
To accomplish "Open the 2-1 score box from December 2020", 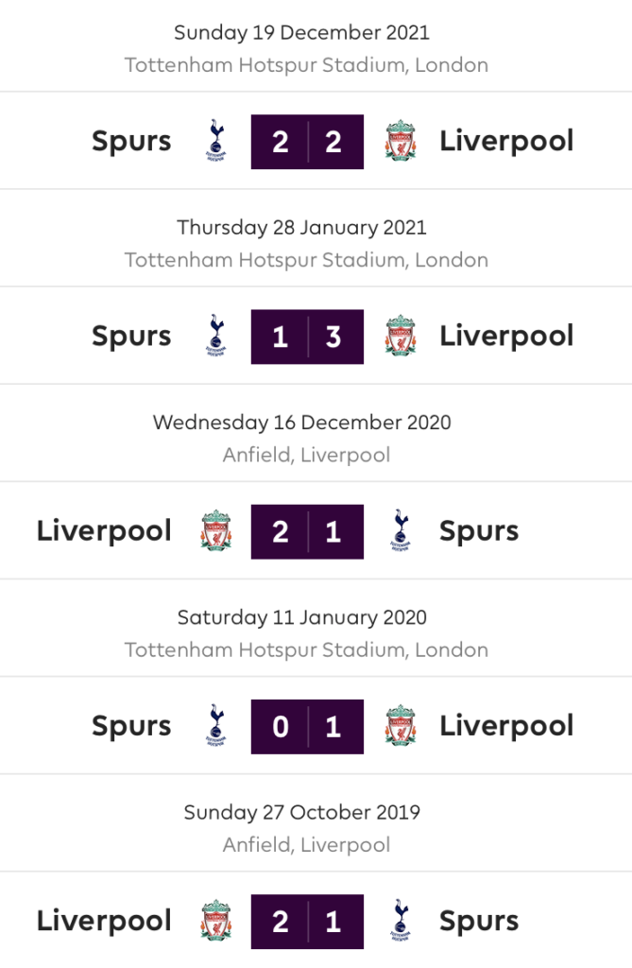I will coord(307,531).
